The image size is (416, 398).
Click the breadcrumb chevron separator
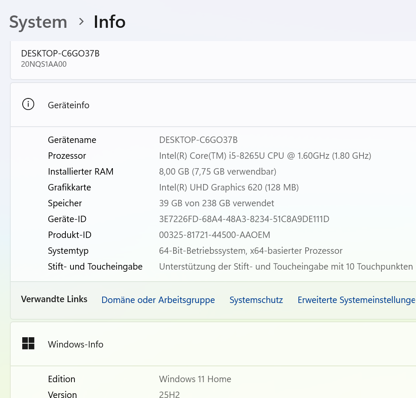pos(81,22)
